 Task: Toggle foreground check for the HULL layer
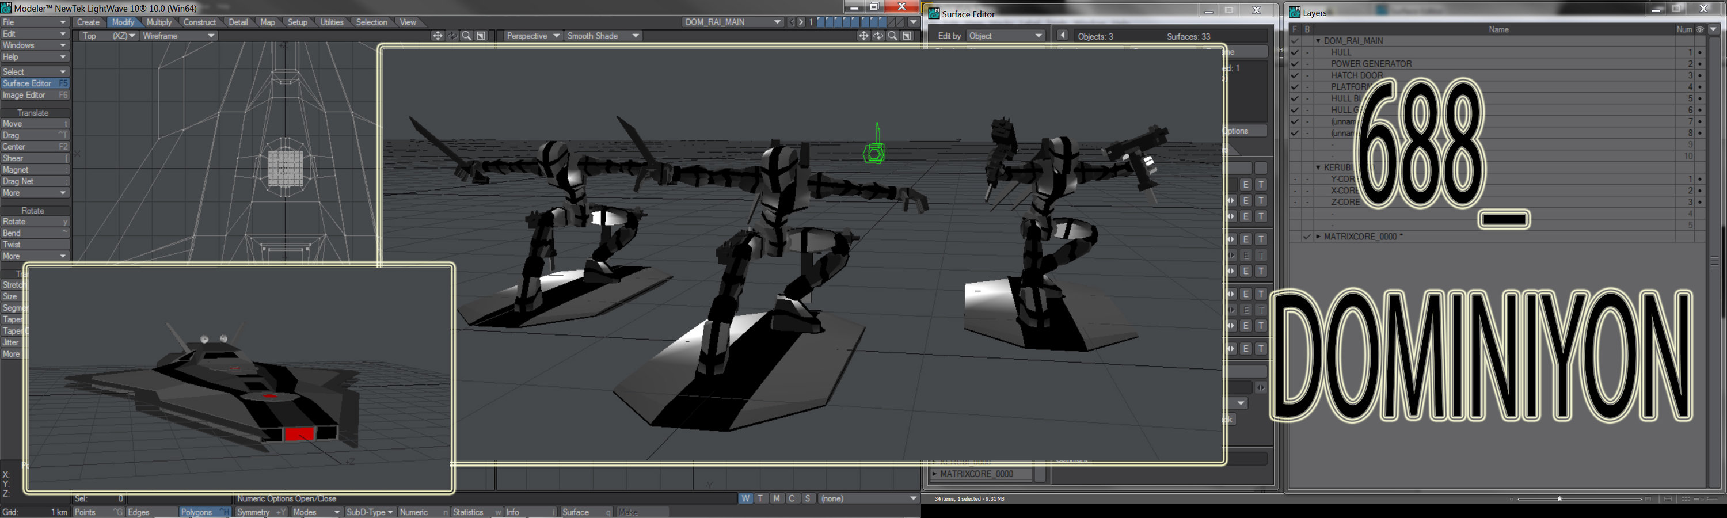point(1295,52)
